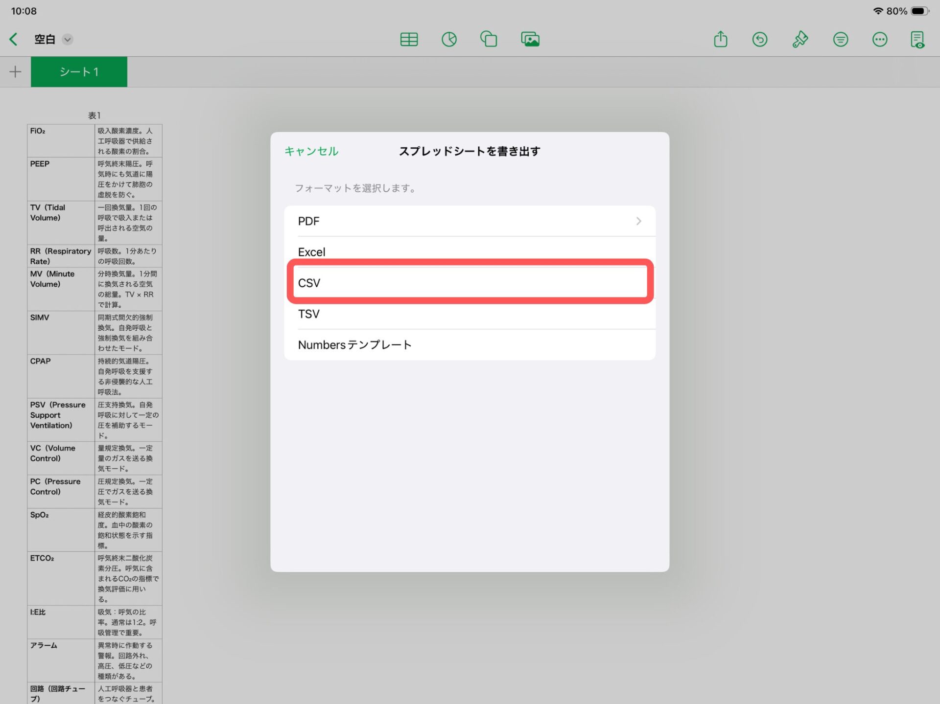This screenshot has width=940, height=704.
Task: Expand the 空白 document title dropdown
Action: (x=68, y=39)
